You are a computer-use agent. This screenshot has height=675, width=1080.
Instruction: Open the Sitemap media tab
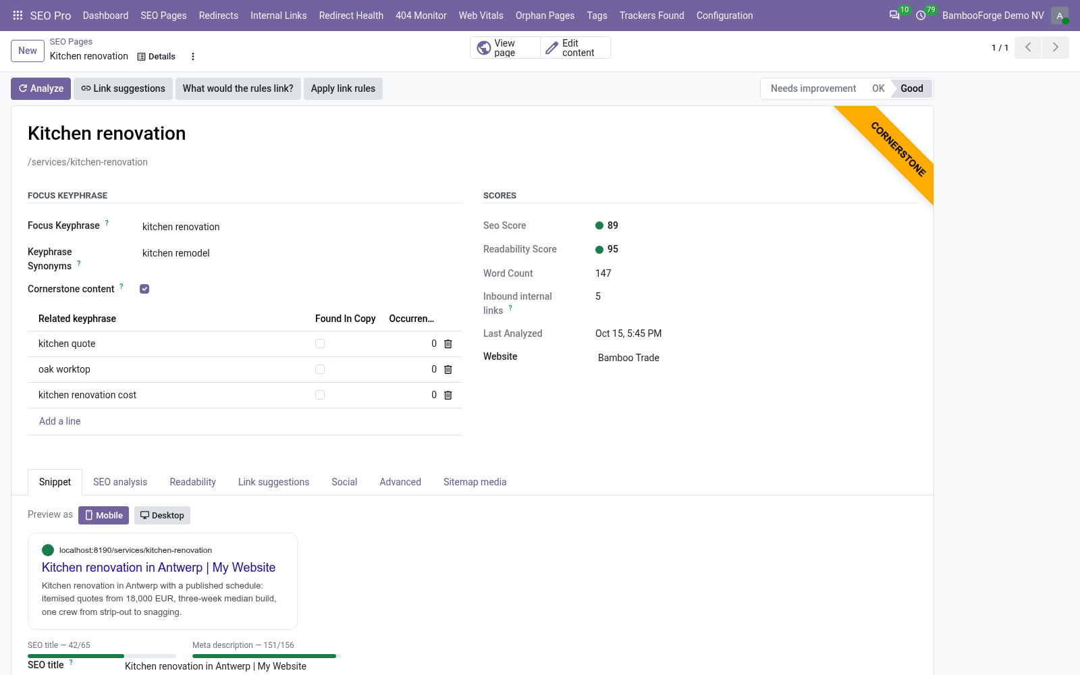point(475,482)
